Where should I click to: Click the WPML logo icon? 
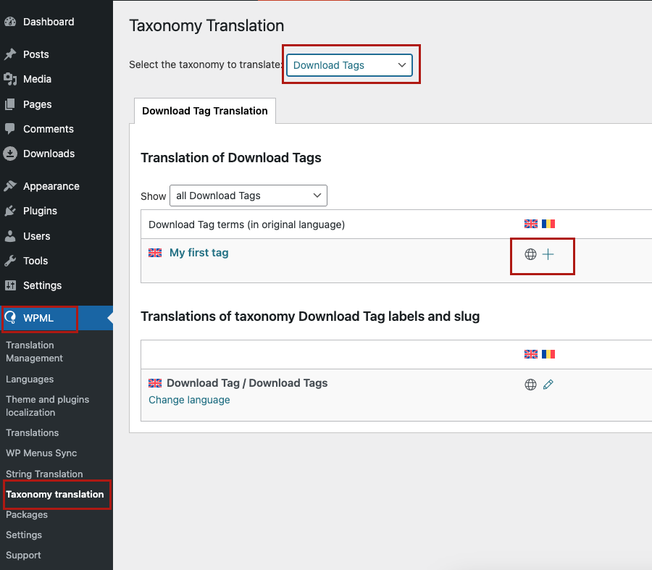click(10, 318)
